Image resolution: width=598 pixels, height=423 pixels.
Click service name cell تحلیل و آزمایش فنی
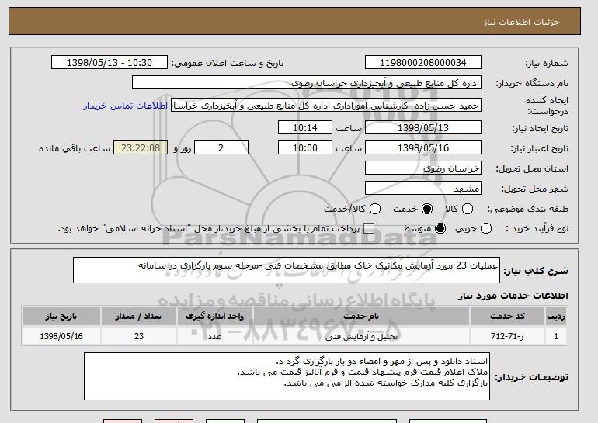[x=361, y=337]
